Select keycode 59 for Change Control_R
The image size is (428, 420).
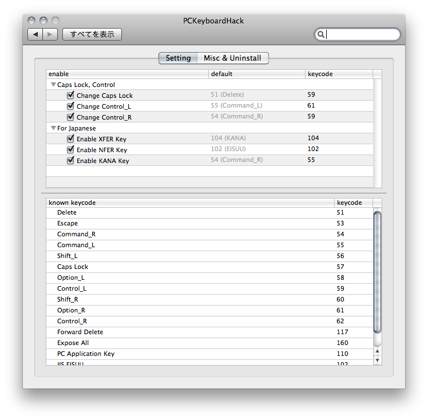click(311, 117)
